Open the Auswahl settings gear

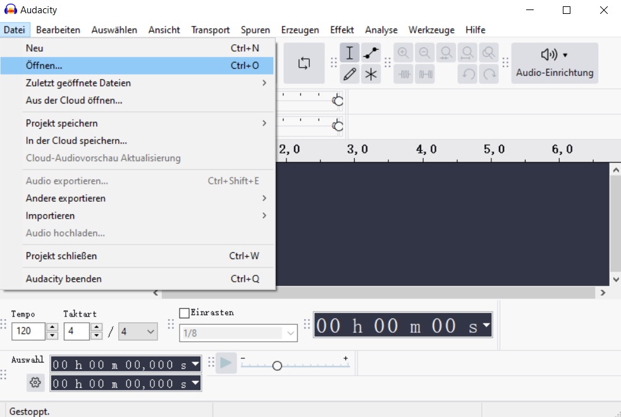tap(35, 383)
